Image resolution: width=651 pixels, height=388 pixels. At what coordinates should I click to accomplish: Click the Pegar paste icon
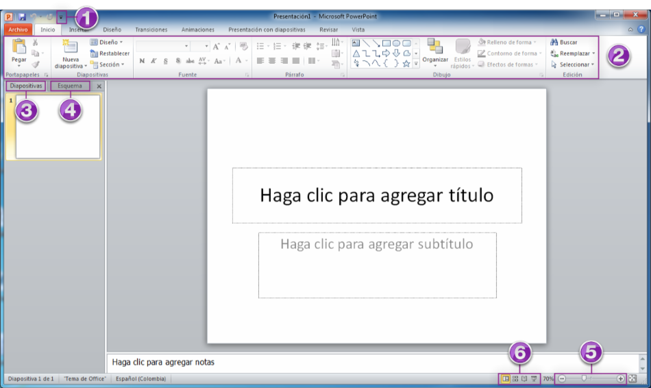pyautogui.click(x=19, y=47)
